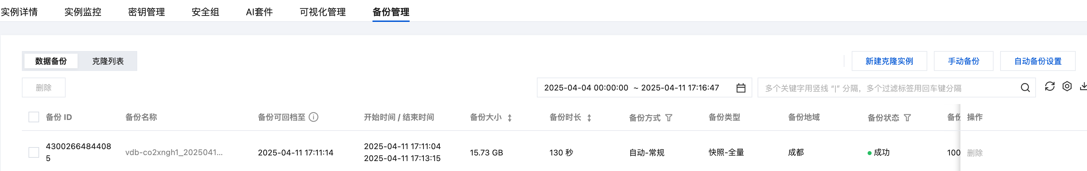Viewport: 1087px width, 171px height.
Task: Click 新建克隆实例 button
Action: point(889,61)
